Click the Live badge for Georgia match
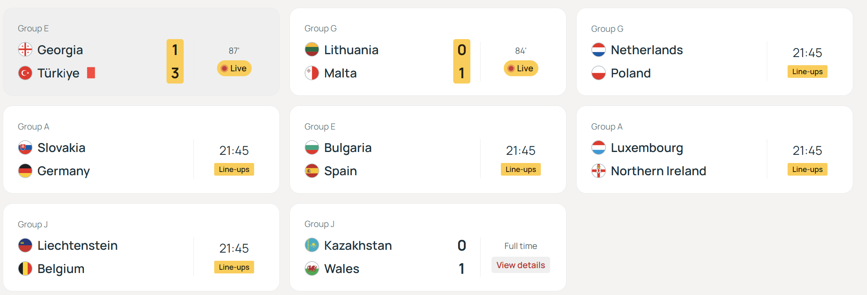 [234, 68]
